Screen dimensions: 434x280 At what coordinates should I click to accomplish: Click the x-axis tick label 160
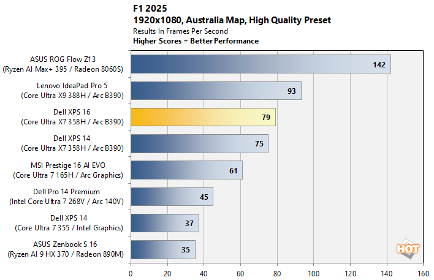[424, 274]
